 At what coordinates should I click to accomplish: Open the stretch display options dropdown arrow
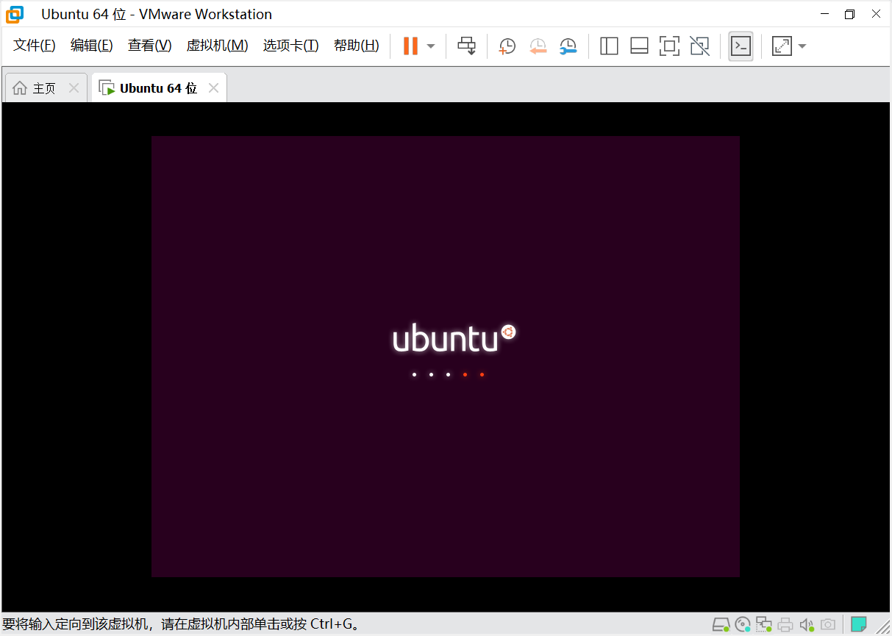tap(802, 46)
